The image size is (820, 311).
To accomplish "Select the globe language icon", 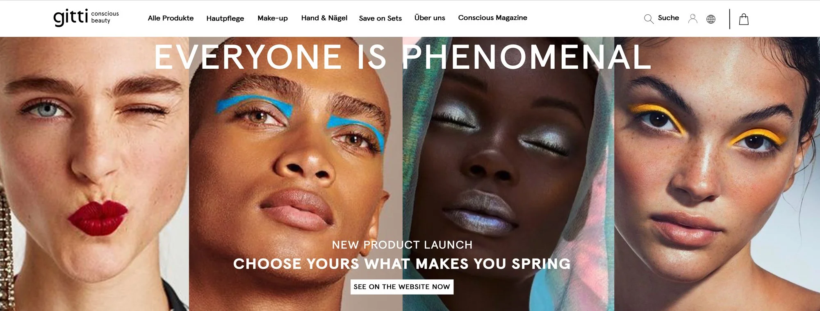I will point(711,19).
